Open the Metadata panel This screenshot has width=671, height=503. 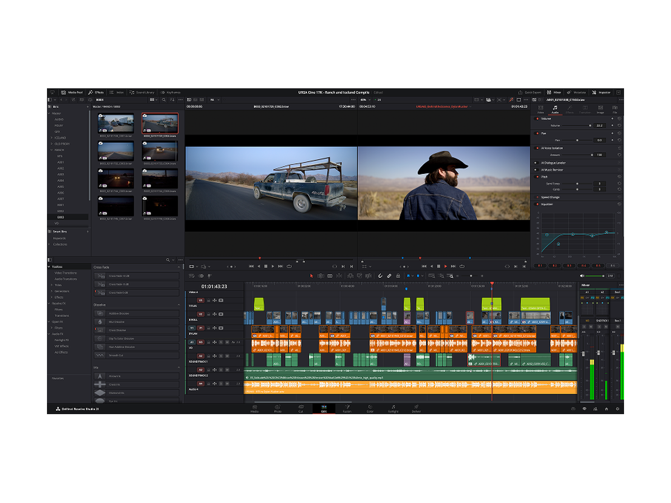pyautogui.click(x=577, y=92)
